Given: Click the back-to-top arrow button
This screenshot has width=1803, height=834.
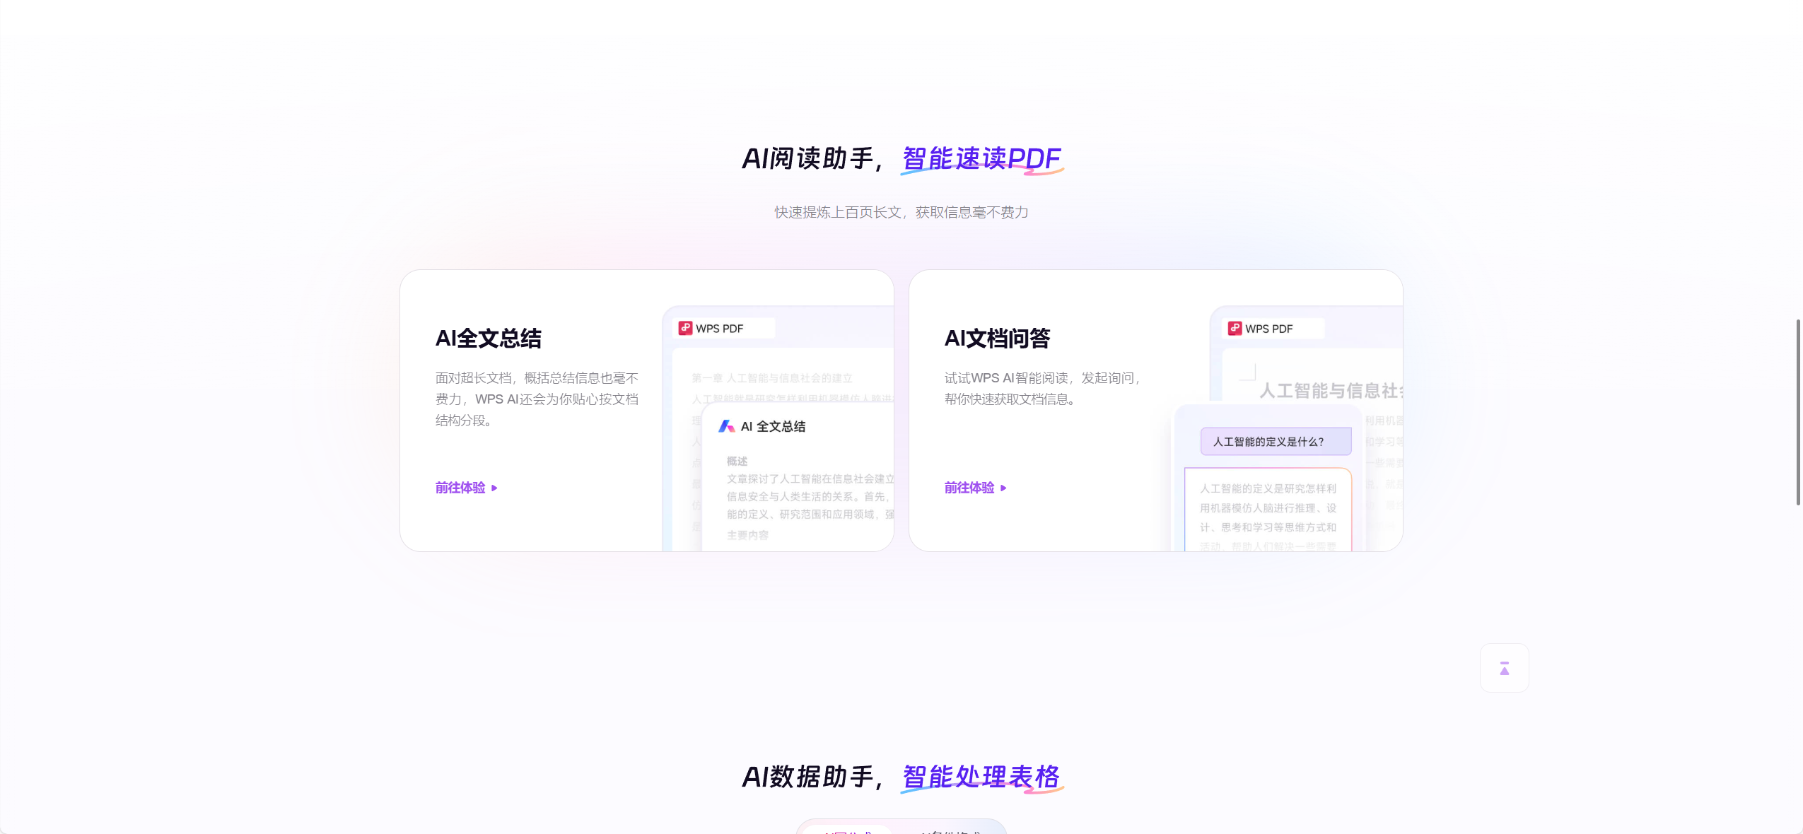Looking at the screenshot, I should [1504, 668].
